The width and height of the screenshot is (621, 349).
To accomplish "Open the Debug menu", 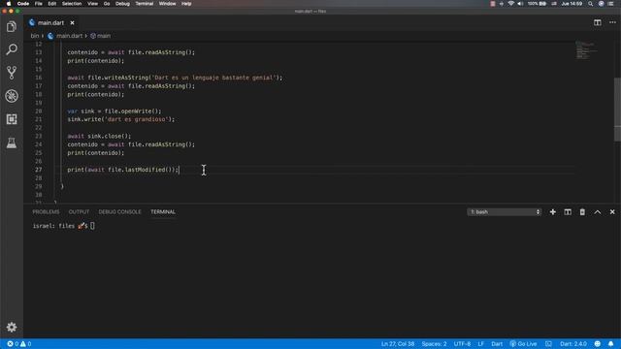I will pos(122,4).
